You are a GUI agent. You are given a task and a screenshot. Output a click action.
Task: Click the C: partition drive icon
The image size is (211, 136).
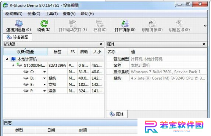point(26,72)
